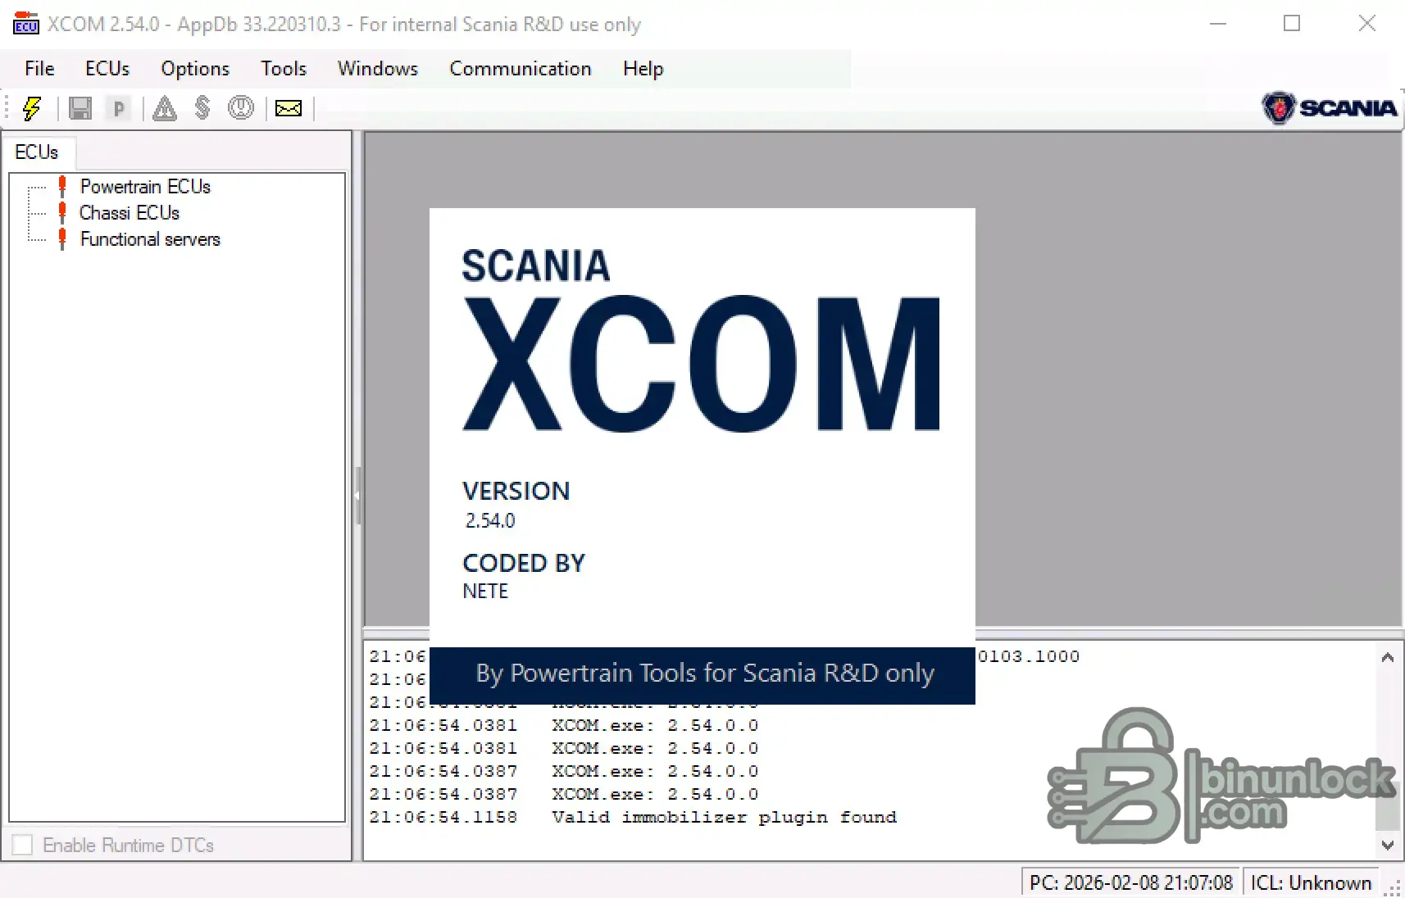
Task: Open the P parameter tool icon
Action: click(119, 108)
